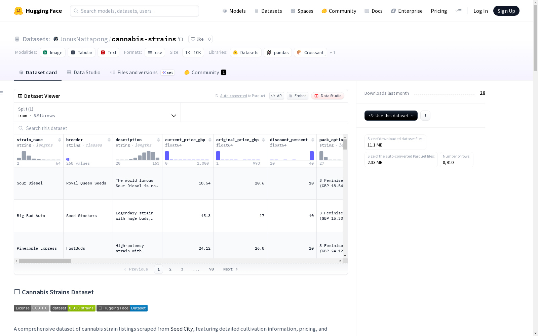Click the table's horizontal scrollbar thumb
The width and height of the screenshot is (538, 336).
tap(45, 261)
